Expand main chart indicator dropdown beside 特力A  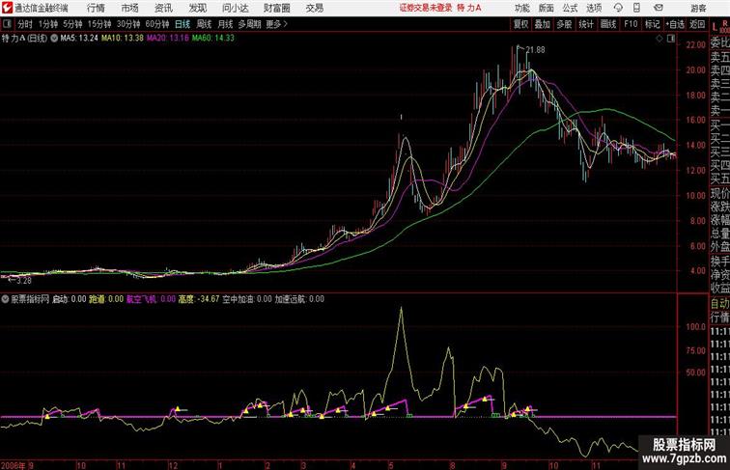coord(54,39)
